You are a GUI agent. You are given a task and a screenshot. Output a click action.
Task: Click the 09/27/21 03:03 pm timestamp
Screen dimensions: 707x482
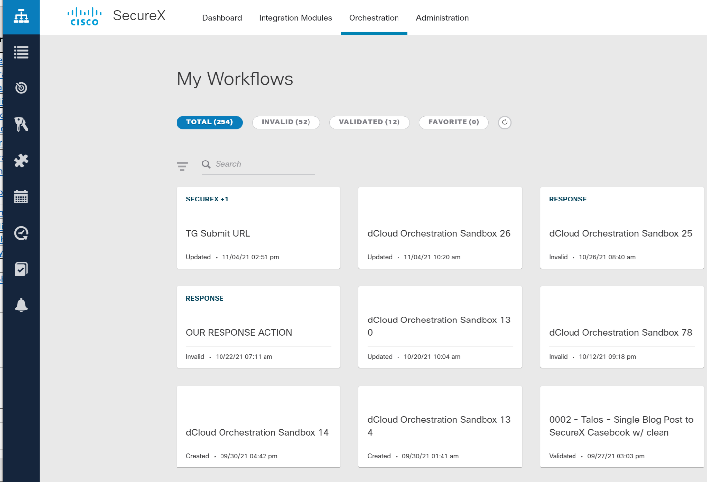616,456
